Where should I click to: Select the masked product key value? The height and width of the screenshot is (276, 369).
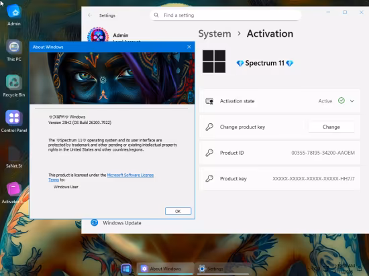click(313, 179)
